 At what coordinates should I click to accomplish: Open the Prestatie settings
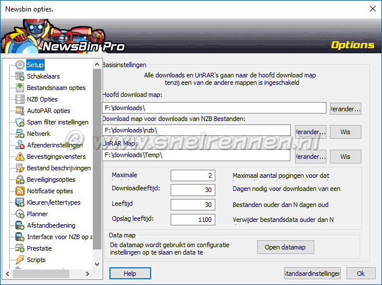40,248
